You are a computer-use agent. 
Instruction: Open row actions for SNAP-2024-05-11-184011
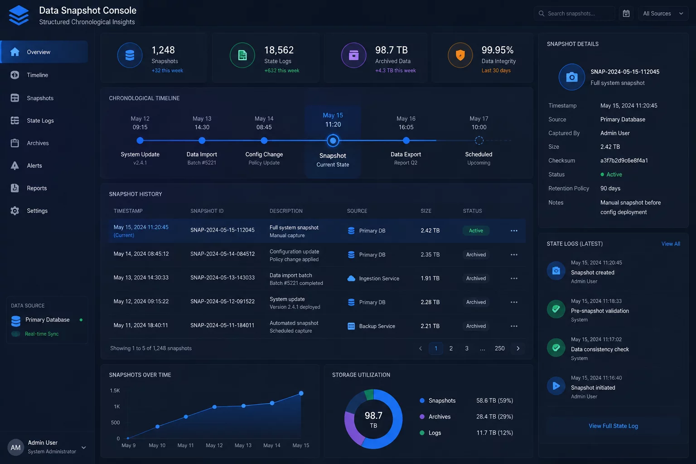coord(514,326)
